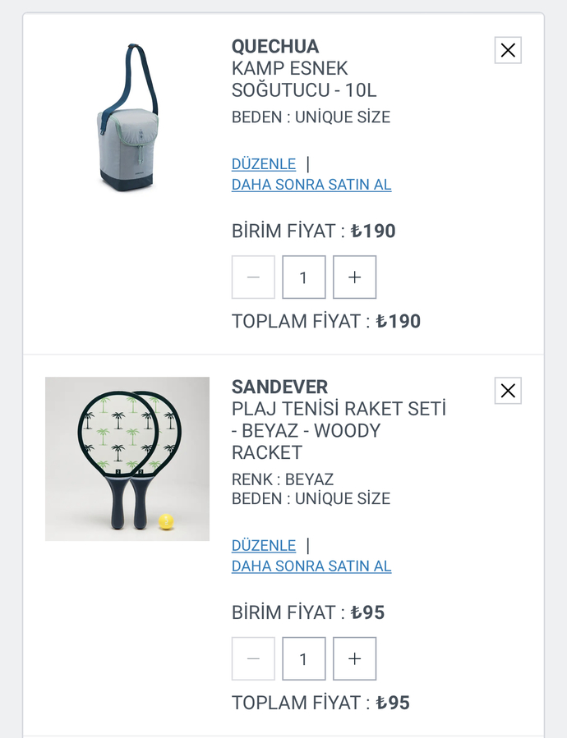Screen dimensions: 567x738
Task: Click the cooler bag quantity field
Action: coord(303,277)
